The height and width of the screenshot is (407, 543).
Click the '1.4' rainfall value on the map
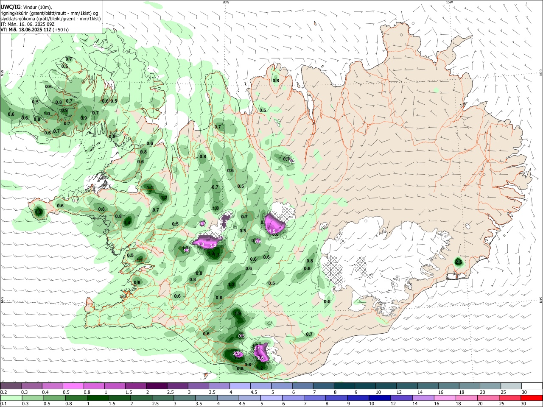127,223
